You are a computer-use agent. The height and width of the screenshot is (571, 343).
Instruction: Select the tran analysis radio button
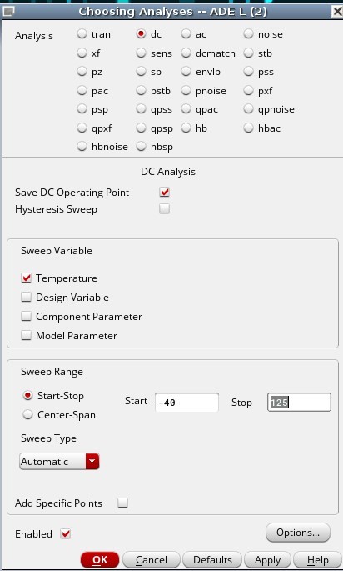(82, 34)
